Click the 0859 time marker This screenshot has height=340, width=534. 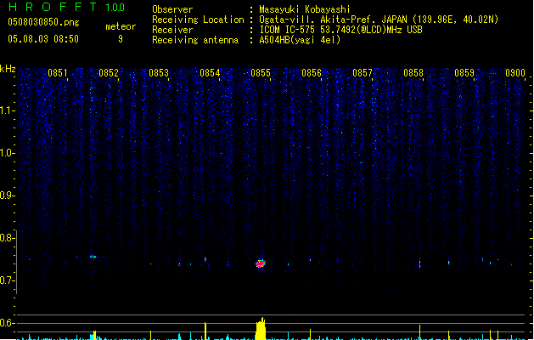(464, 73)
